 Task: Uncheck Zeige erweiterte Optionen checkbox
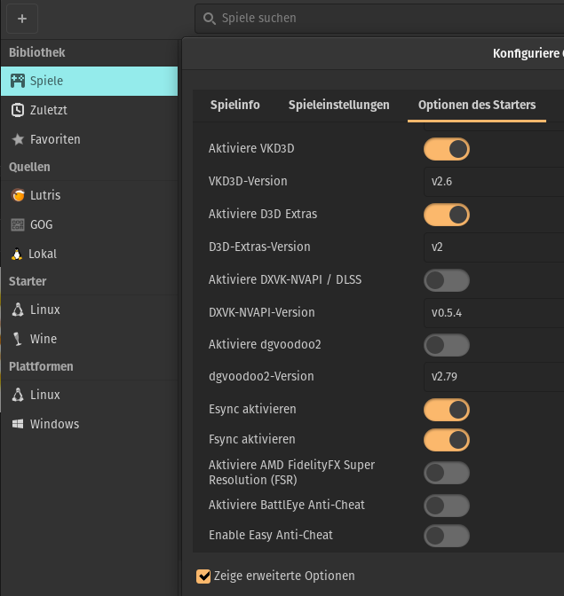pyautogui.click(x=203, y=576)
